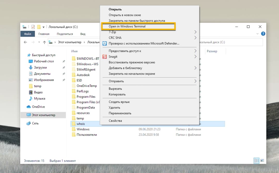This screenshot has height=173, width=279.
Task: Switch to the Вид ribbon tab
Action: tap(83, 34)
